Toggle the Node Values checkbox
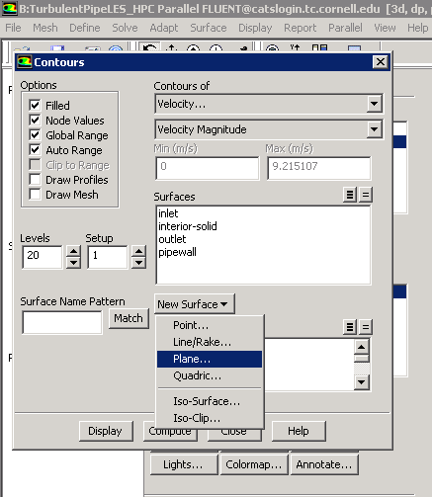This screenshot has height=497, width=432. pos(35,121)
